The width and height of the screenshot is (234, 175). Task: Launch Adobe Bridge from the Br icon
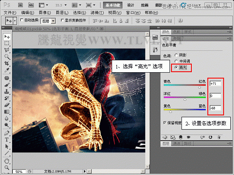20,5
